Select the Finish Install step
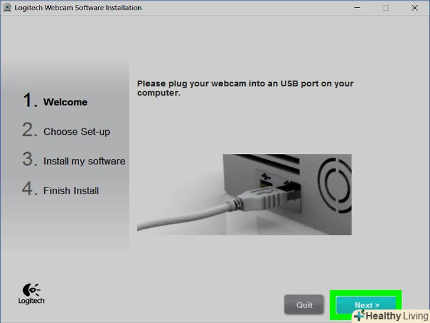The image size is (430, 323). tap(60, 189)
